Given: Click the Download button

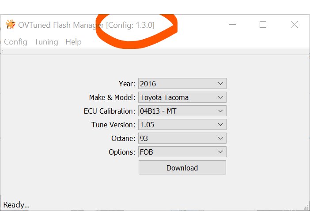Looking at the screenshot, I should [182, 168].
